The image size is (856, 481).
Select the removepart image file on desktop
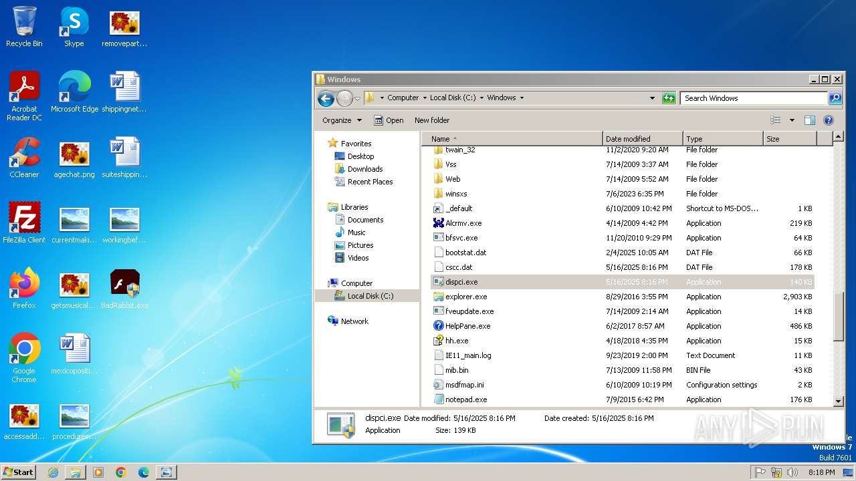(x=124, y=27)
